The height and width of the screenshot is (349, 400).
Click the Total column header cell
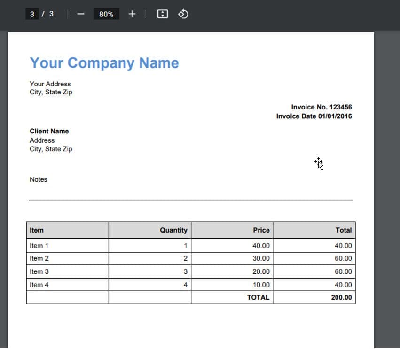click(343, 230)
